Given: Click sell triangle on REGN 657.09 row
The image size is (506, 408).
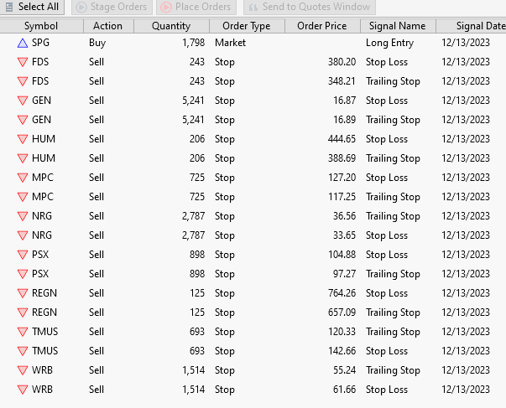Looking at the screenshot, I should click(23, 312).
